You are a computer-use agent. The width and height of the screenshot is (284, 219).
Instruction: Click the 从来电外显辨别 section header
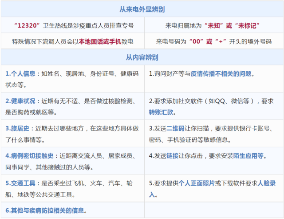pyautogui.click(x=142, y=9)
